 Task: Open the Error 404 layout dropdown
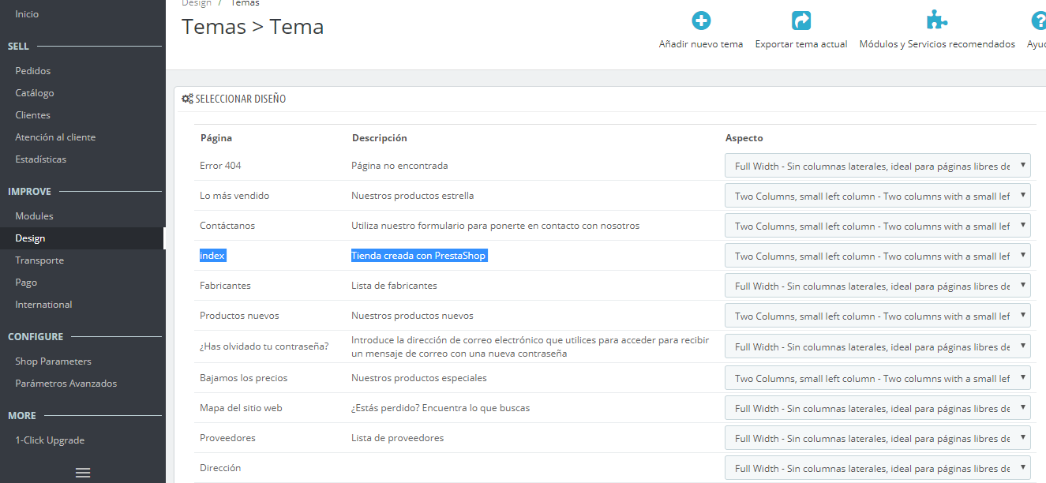pyautogui.click(x=877, y=166)
